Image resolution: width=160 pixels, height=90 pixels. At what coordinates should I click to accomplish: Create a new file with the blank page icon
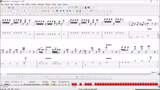[x=2, y=8]
